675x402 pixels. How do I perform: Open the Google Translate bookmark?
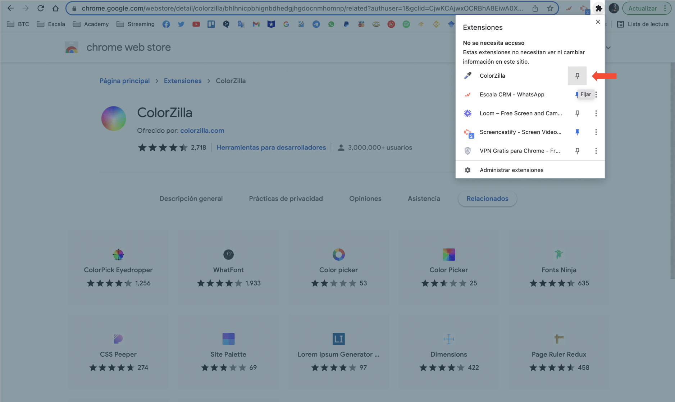pyautogui.click(x=241, y=24)
